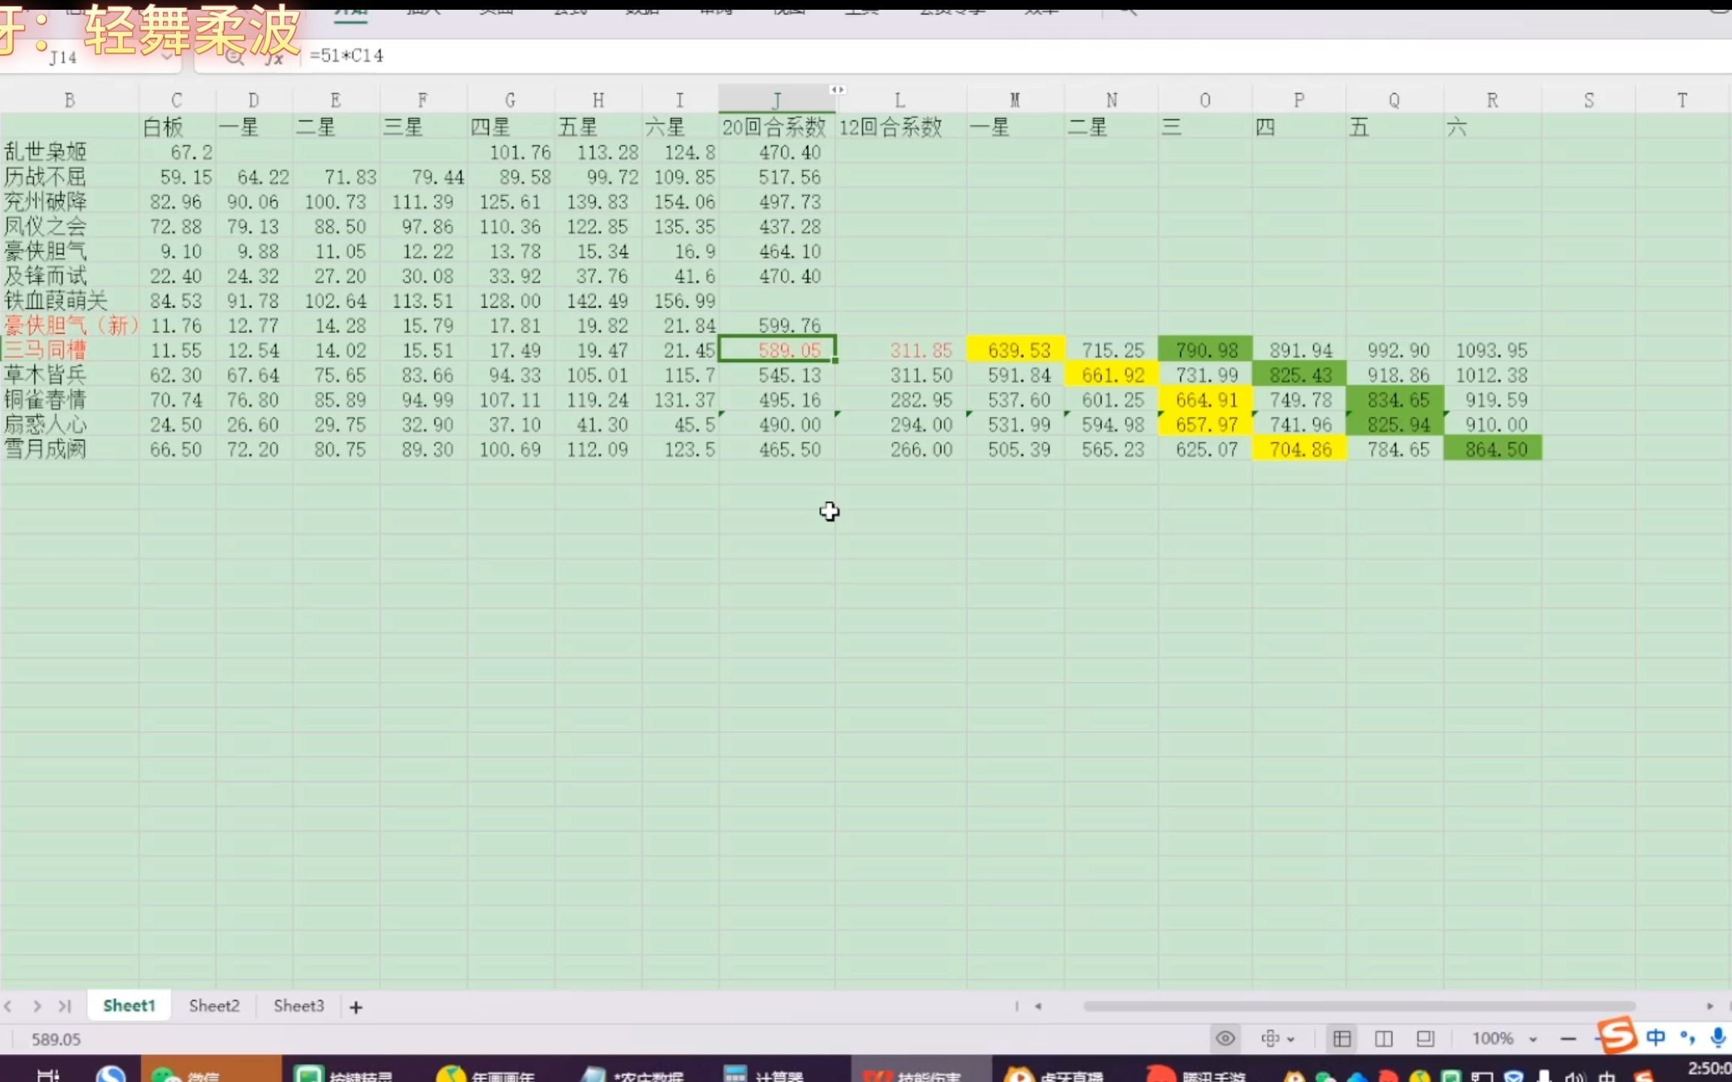This screenshot has height=1082, width=1732.
Task: Select yellow highlighted cell 661.92
Action: [1111, 374]
